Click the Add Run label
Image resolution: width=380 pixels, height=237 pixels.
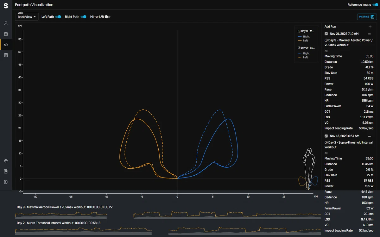point(330,27)
